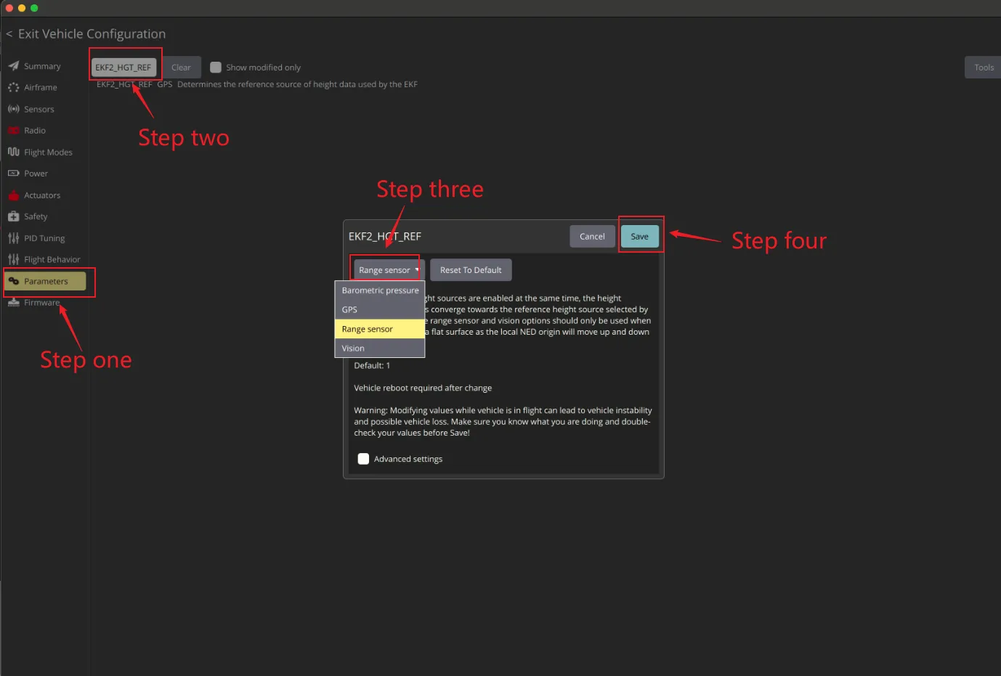Open Flight Modes setup label

tap(48, 152)
